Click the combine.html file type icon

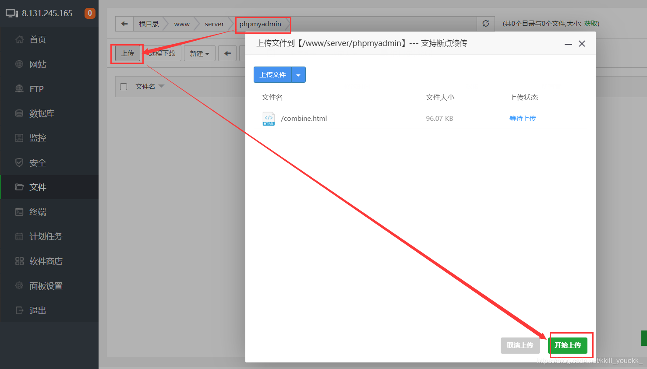pyautogui.click(x=269, y=119)
